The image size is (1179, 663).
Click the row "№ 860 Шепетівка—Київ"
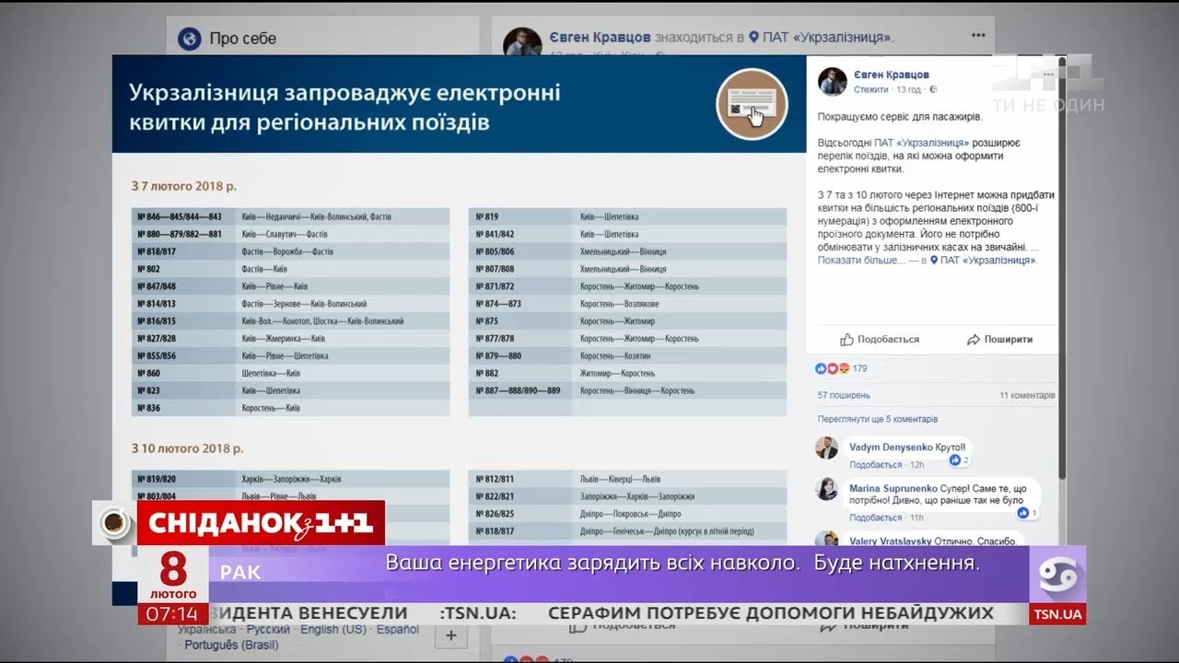[x=290, y=373]
